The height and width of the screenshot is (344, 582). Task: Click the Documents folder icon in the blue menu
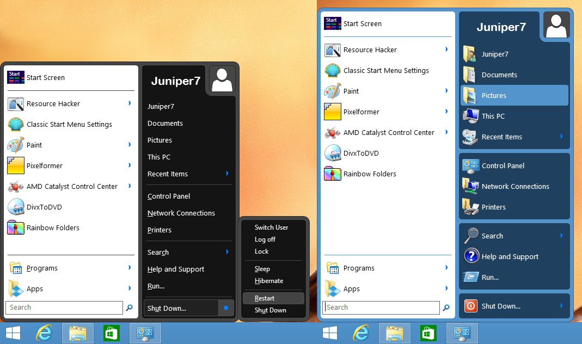point(470,75)
